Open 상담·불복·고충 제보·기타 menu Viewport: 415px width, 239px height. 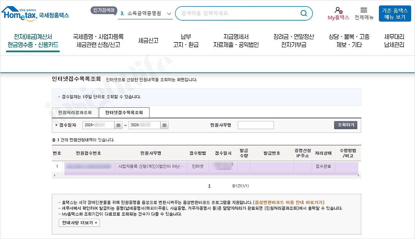click(349, 41)
